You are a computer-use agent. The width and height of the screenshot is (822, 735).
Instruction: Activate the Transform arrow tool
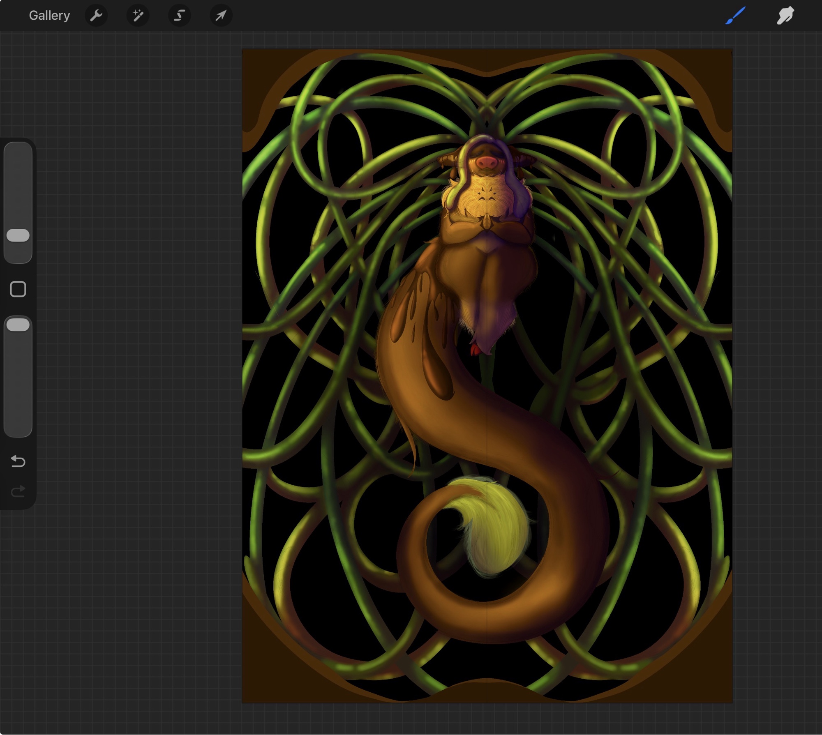(221, 16)
